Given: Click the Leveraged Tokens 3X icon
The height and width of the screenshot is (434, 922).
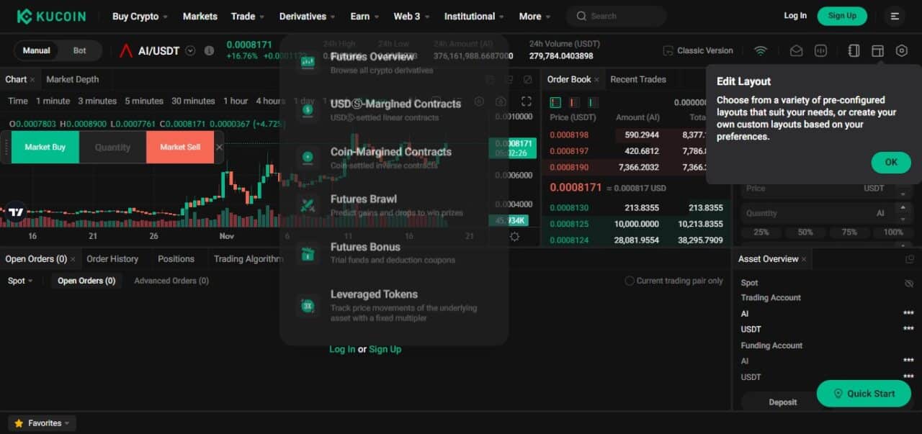Looking at the screenshot, I should click(x=308, y=305).
